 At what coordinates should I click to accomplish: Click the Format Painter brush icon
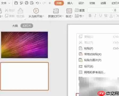(x=20, y=11)
